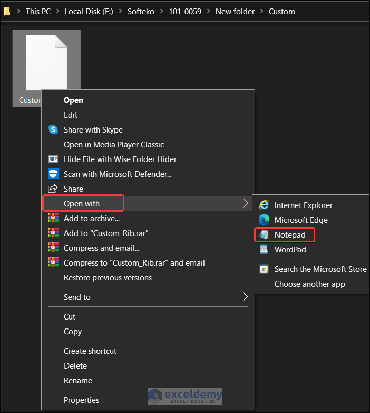The height and width of the screenshot is (413, 370).
Task: Click breadcrumb chevron after Local Disk (E:)
Action: click(x=121, y=11)
